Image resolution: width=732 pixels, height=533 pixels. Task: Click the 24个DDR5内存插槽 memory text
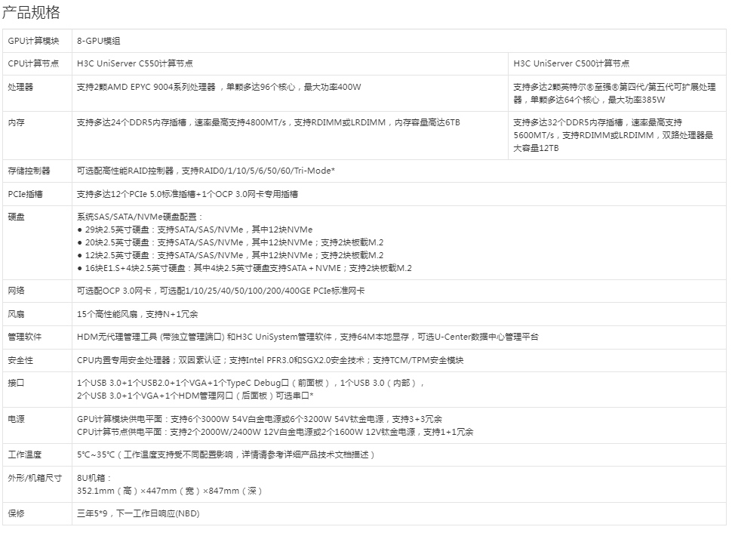click(269, 122)
